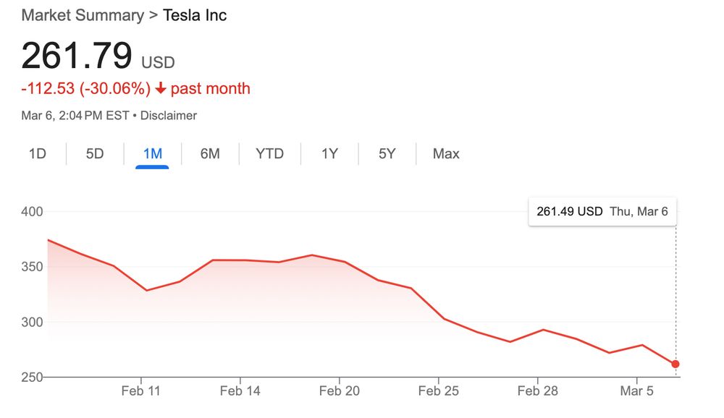The height and width of the screenshot is (418, 724).
Task: Open the Disclaimer link
Action: coord(169,115)
